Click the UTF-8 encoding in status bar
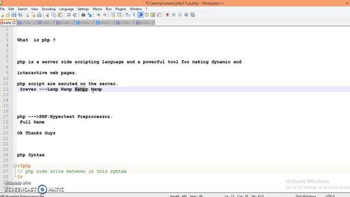Screen dimensions: 350x197 (330, 196)
